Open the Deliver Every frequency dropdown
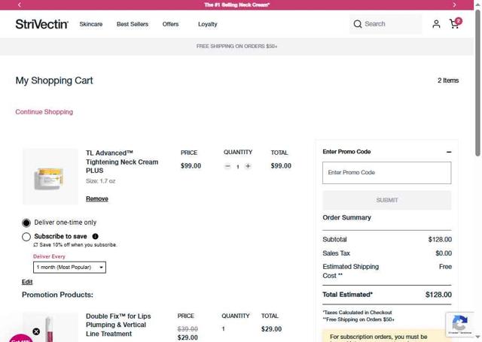The width and height of the screenshot is (482, 342). [69, 267]
